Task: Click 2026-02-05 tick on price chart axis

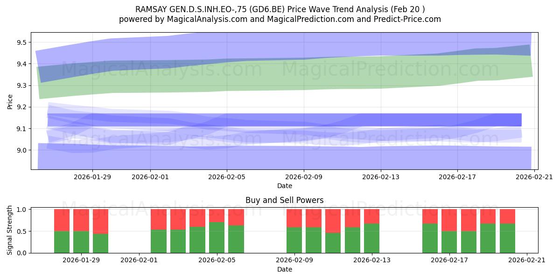Action: [227, 176]
